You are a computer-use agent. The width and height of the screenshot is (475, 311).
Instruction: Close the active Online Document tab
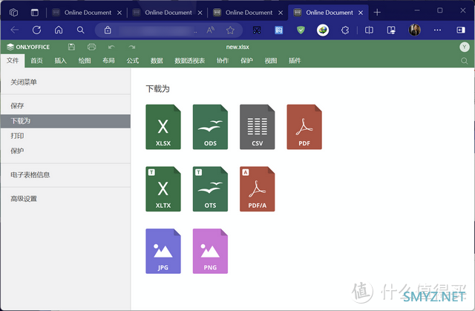(361, 13)
